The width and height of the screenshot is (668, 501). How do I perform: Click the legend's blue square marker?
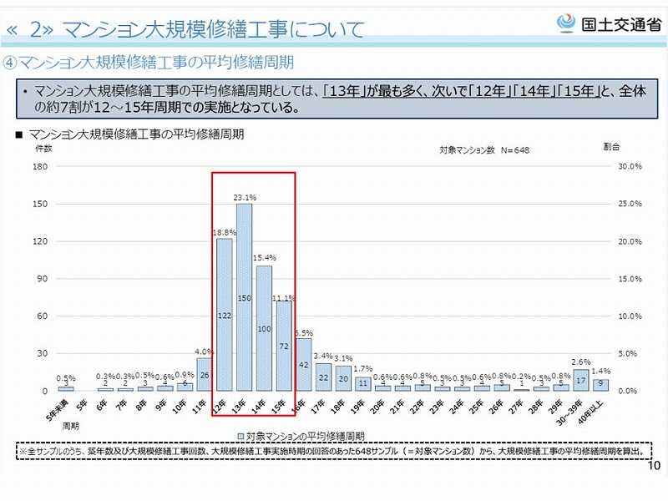click(240, 436)
